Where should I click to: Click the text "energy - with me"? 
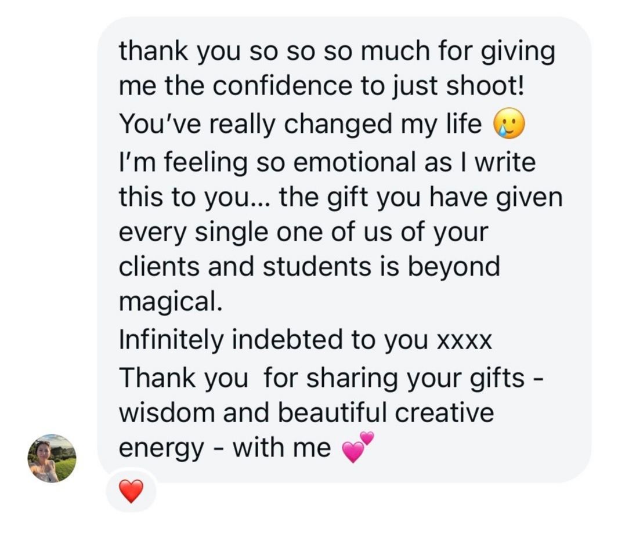click(x=225, y=448)
